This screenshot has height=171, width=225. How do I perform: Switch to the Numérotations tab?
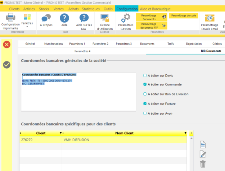53,43
